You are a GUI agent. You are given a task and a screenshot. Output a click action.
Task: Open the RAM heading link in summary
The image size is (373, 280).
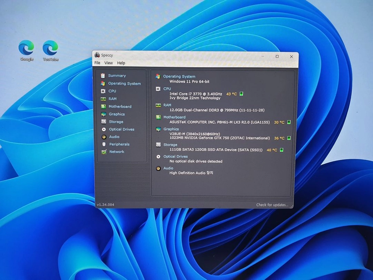click(167, 105)
